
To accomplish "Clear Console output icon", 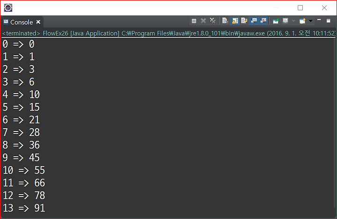I will click(225, 21).
